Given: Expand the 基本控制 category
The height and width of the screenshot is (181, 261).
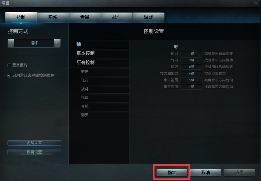Looking at the screenshot, I should [99, 54].
